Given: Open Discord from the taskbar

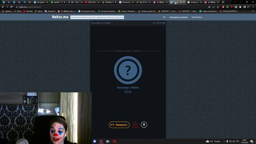Looking at the screenshot, I should [95, 141].
